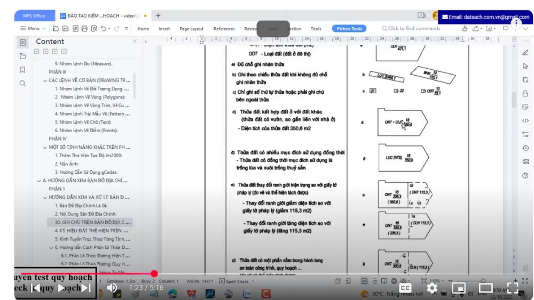534x300 pixels.
Task: Go to the previous video
Action: coord(35,288)
